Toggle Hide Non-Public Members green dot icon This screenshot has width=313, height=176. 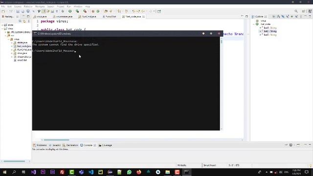coord(292,17)
